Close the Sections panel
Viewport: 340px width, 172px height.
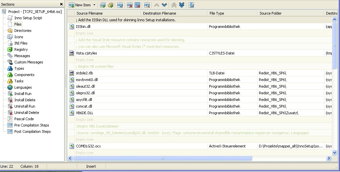[x=61, y=4]
